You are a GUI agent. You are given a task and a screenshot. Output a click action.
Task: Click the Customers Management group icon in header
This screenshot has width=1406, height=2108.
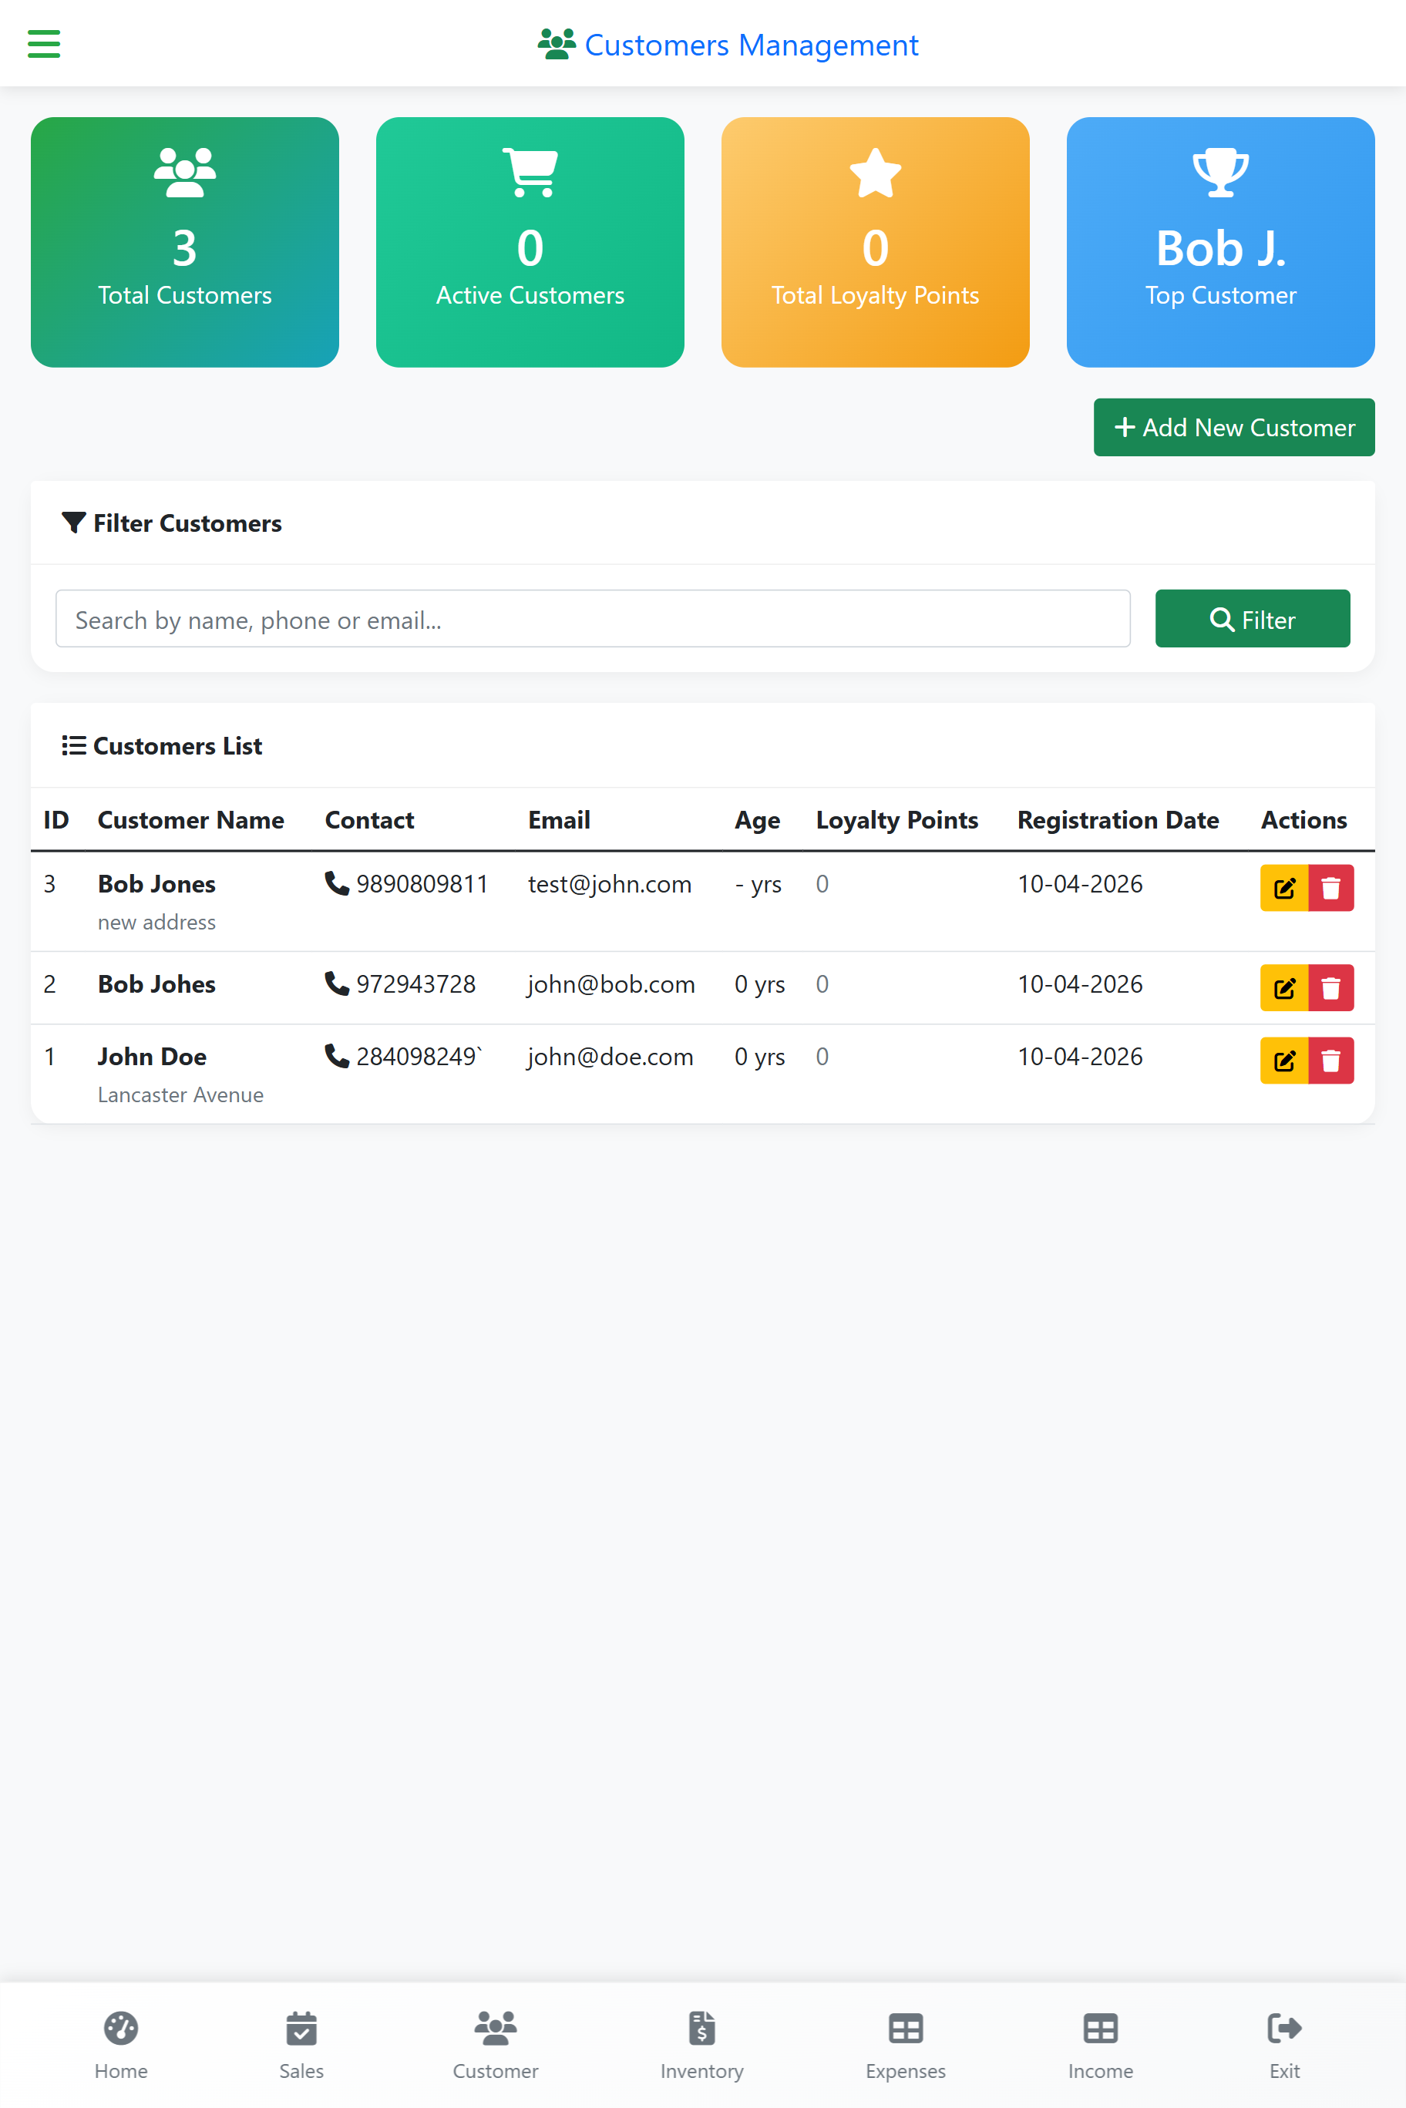pos(556,44)
